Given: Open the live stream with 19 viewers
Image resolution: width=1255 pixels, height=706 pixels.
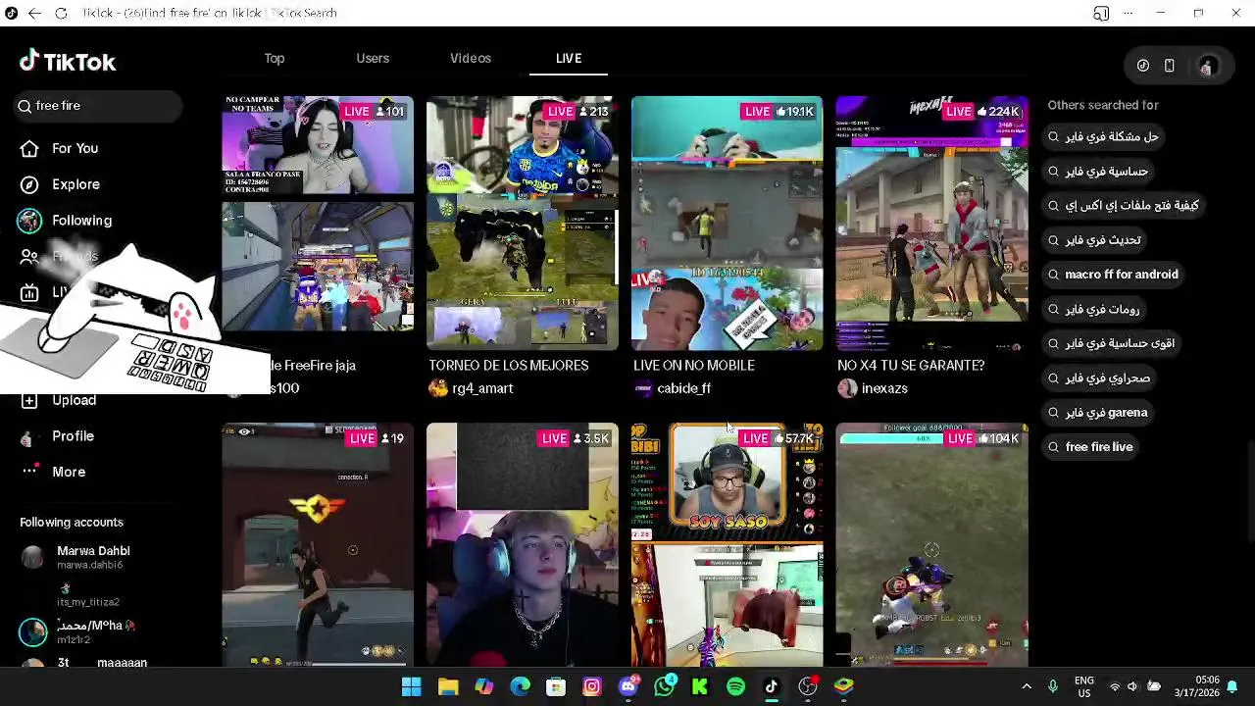Looking at the screenshot, I should [318, 544].
